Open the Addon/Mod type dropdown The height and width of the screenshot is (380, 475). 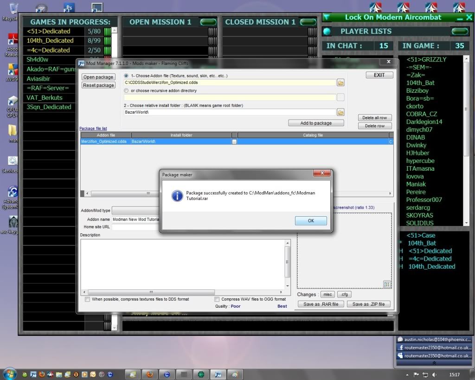pos(135,211)
